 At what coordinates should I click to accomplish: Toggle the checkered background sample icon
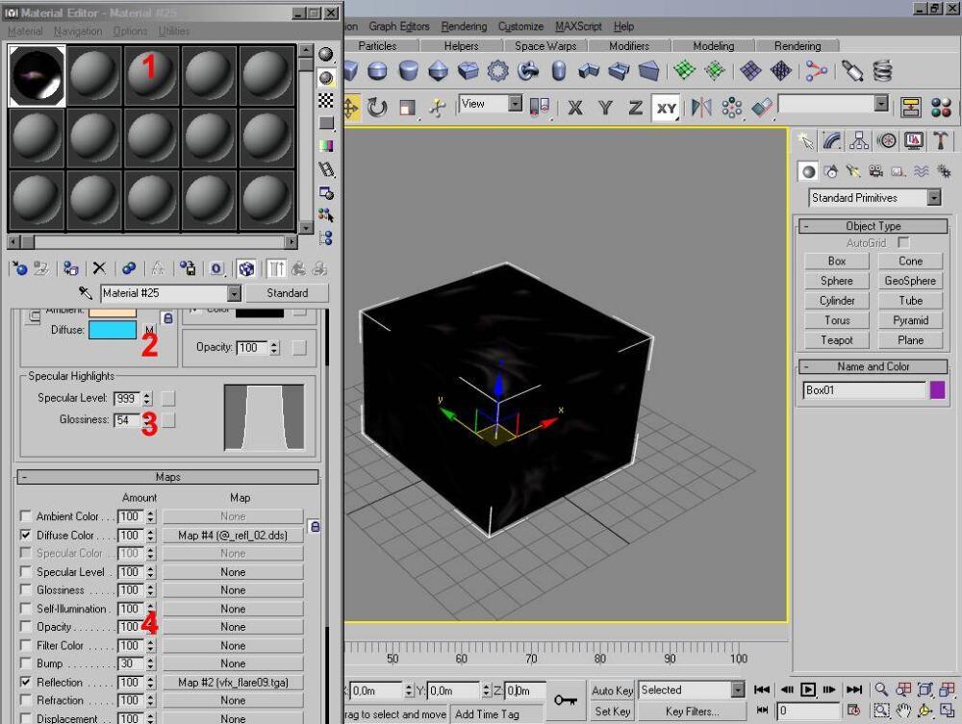click(326, 101)
